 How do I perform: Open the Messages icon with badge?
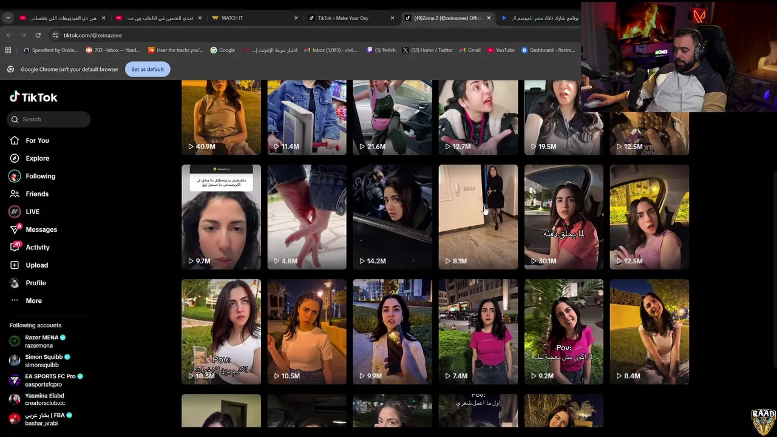click(15, 229)
